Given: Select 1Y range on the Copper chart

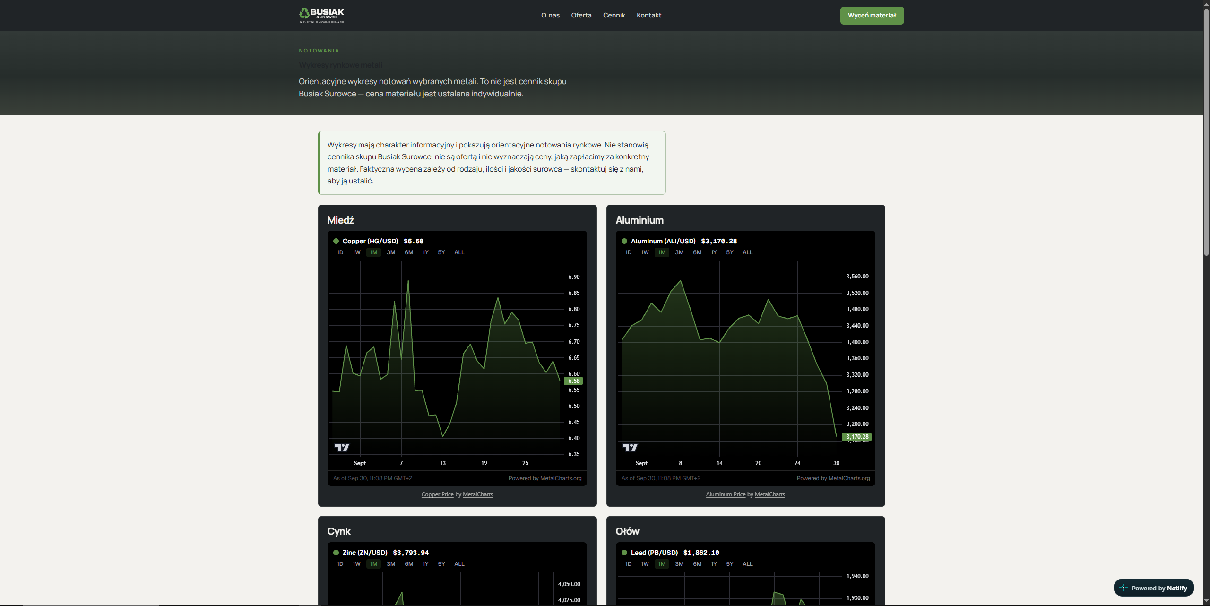Looking at the screenshot, I should (x=425, y=252).
